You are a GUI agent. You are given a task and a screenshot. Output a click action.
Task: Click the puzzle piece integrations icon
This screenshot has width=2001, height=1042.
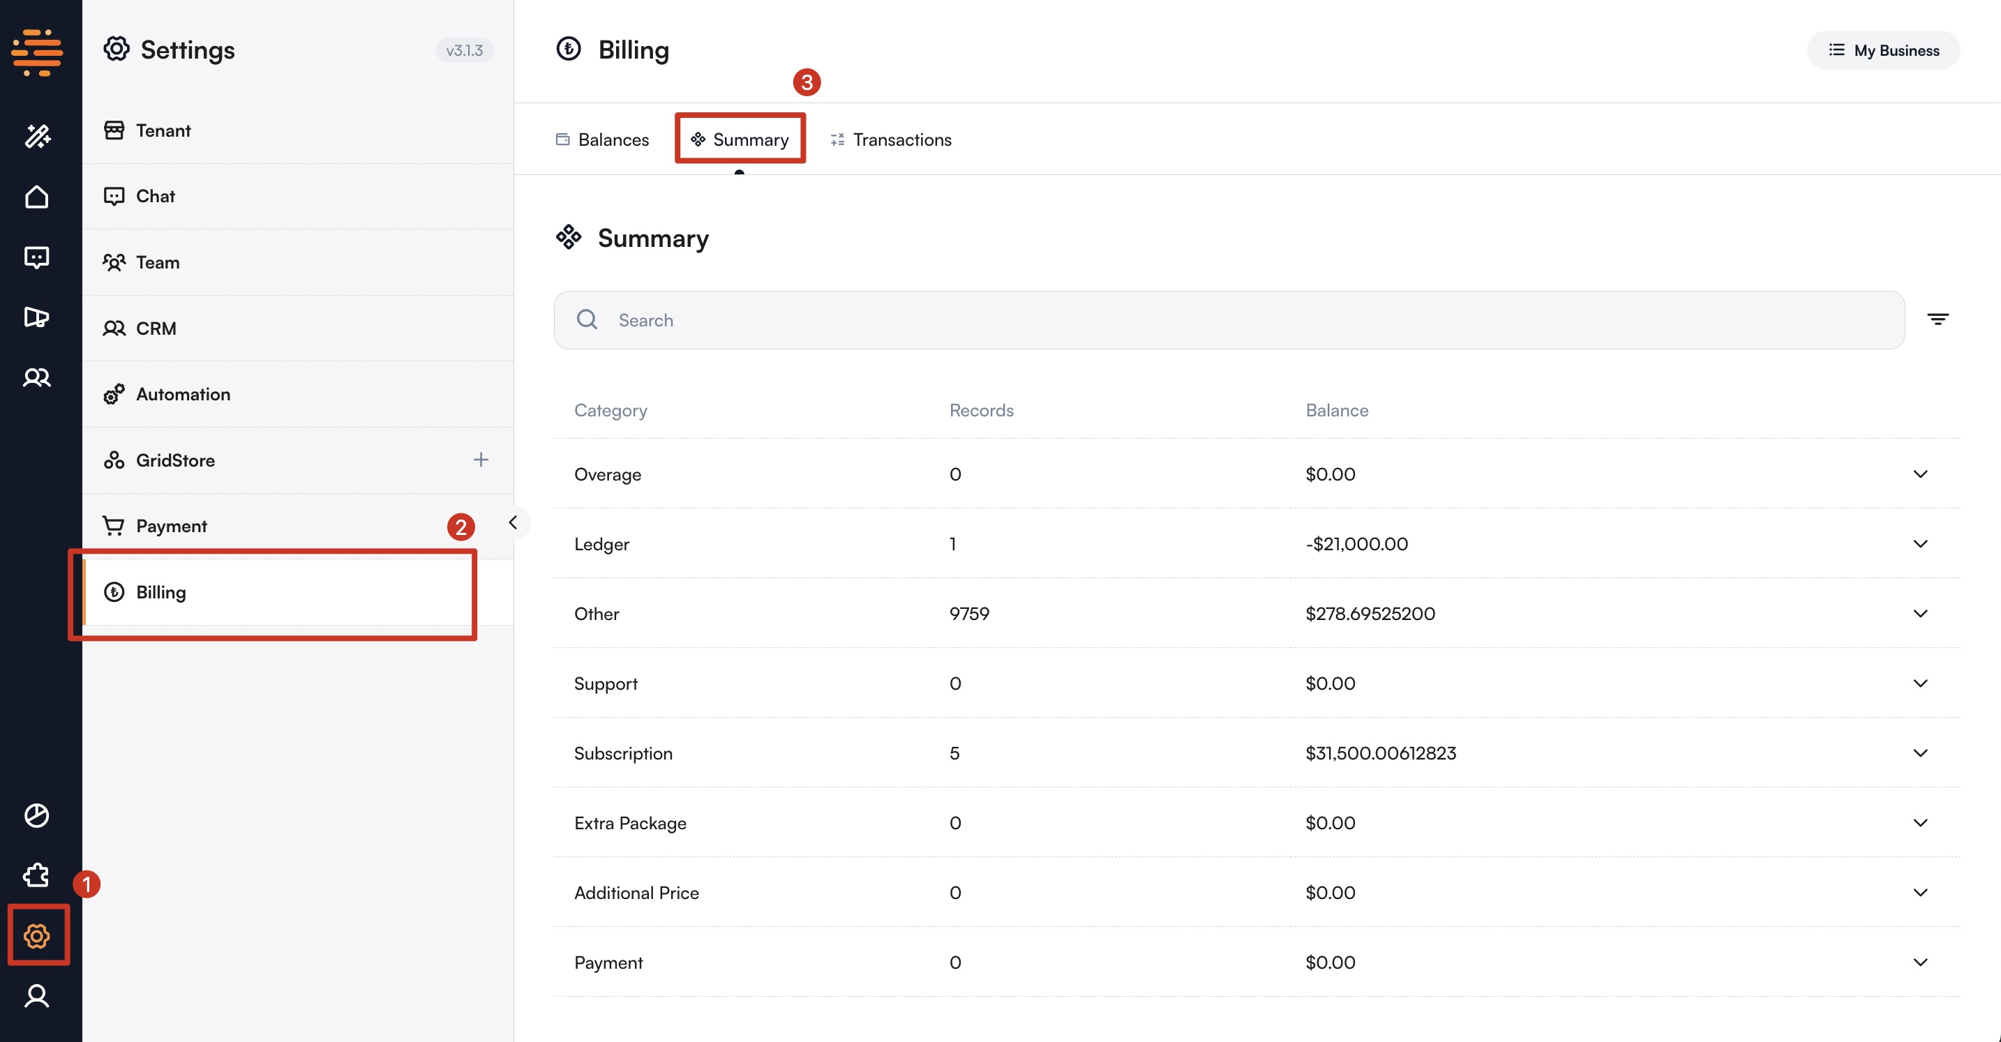point(36,875)
